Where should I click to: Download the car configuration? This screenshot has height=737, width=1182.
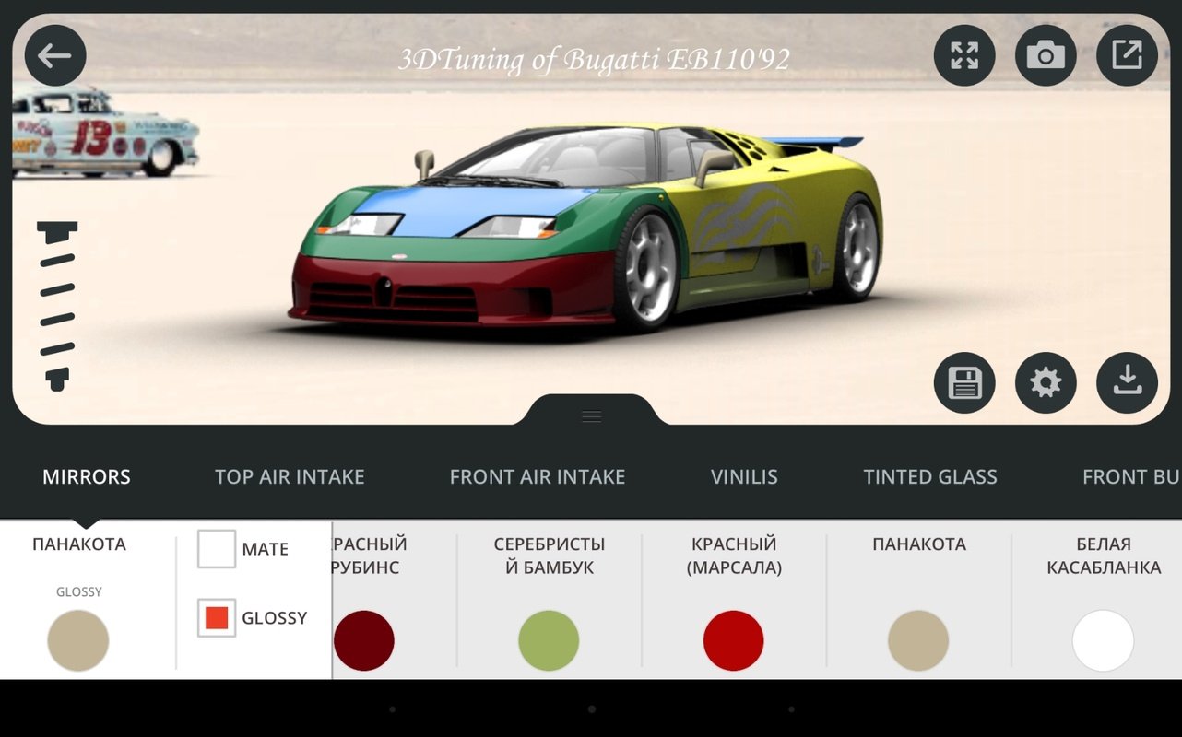pyautogui.click(x=1126, y=382)
